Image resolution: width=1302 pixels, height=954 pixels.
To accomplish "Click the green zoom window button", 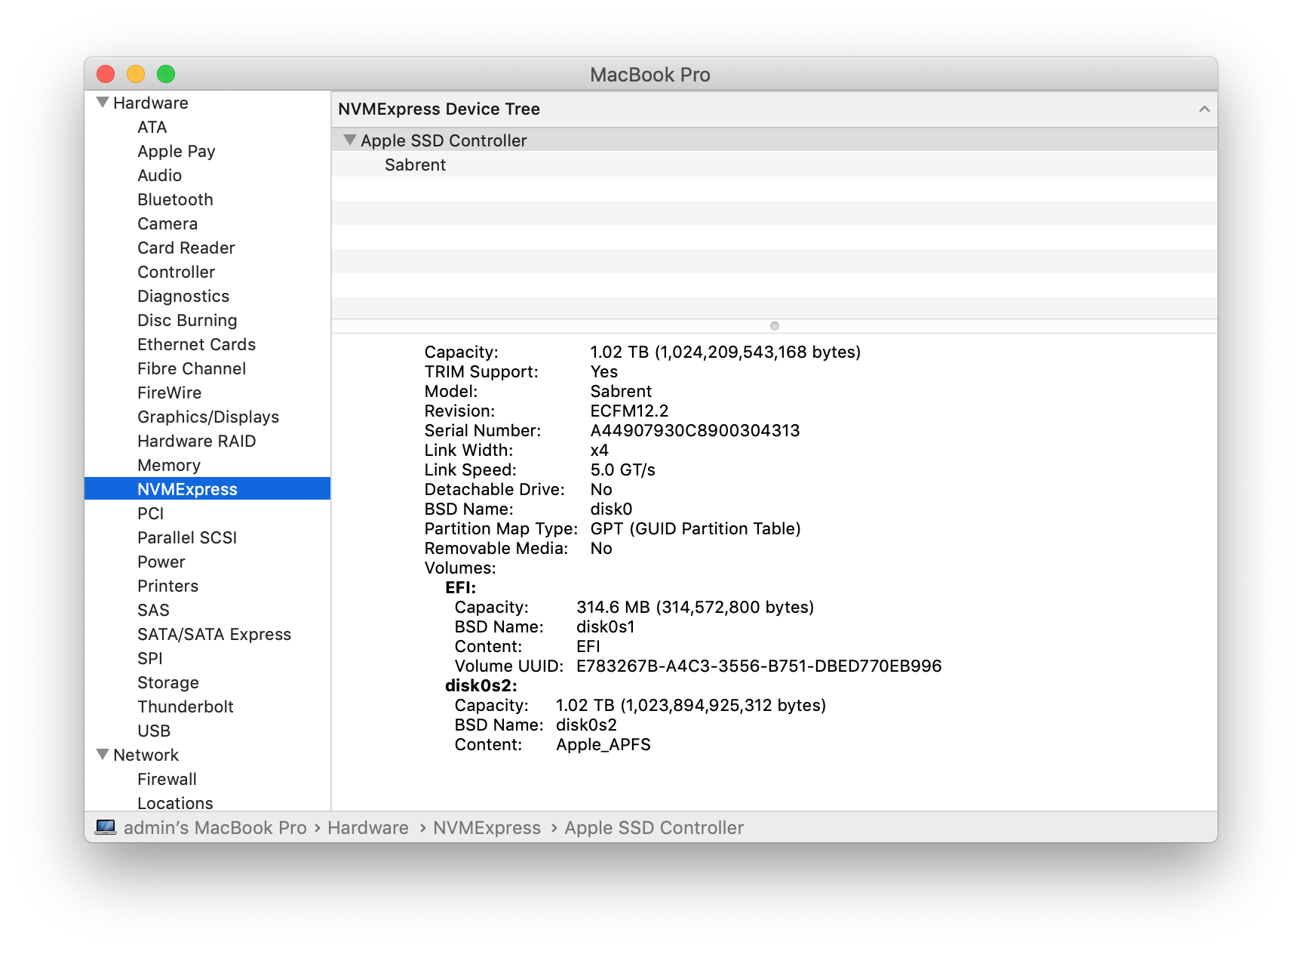I will coord(166,74).
